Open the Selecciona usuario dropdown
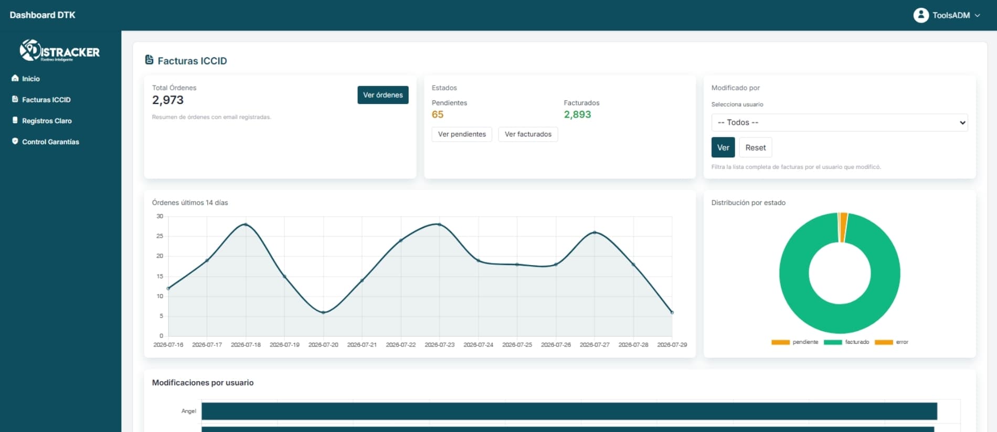997x432 pixels. coord(840,122)
